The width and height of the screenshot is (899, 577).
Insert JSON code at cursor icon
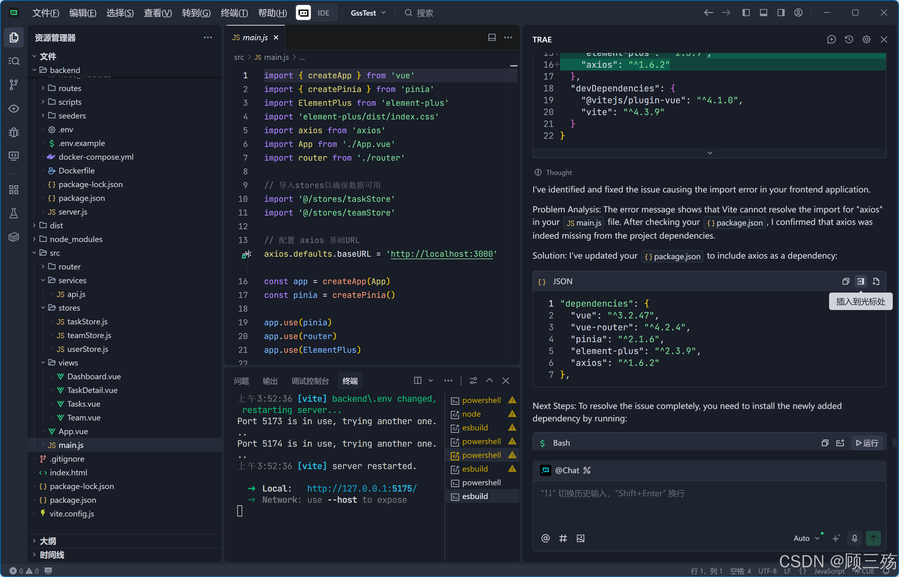tap(860, 281)
